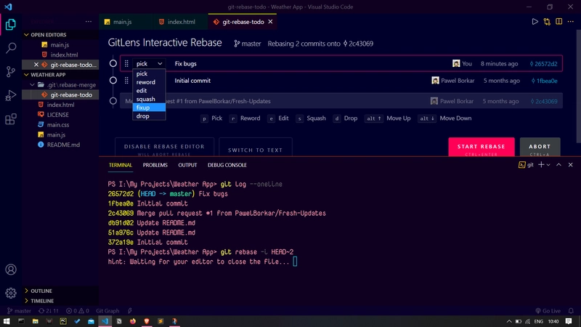This screenshot has height=327, width=581.
Task: Select the Merge pull request commit circle marker
Action: 113,101
